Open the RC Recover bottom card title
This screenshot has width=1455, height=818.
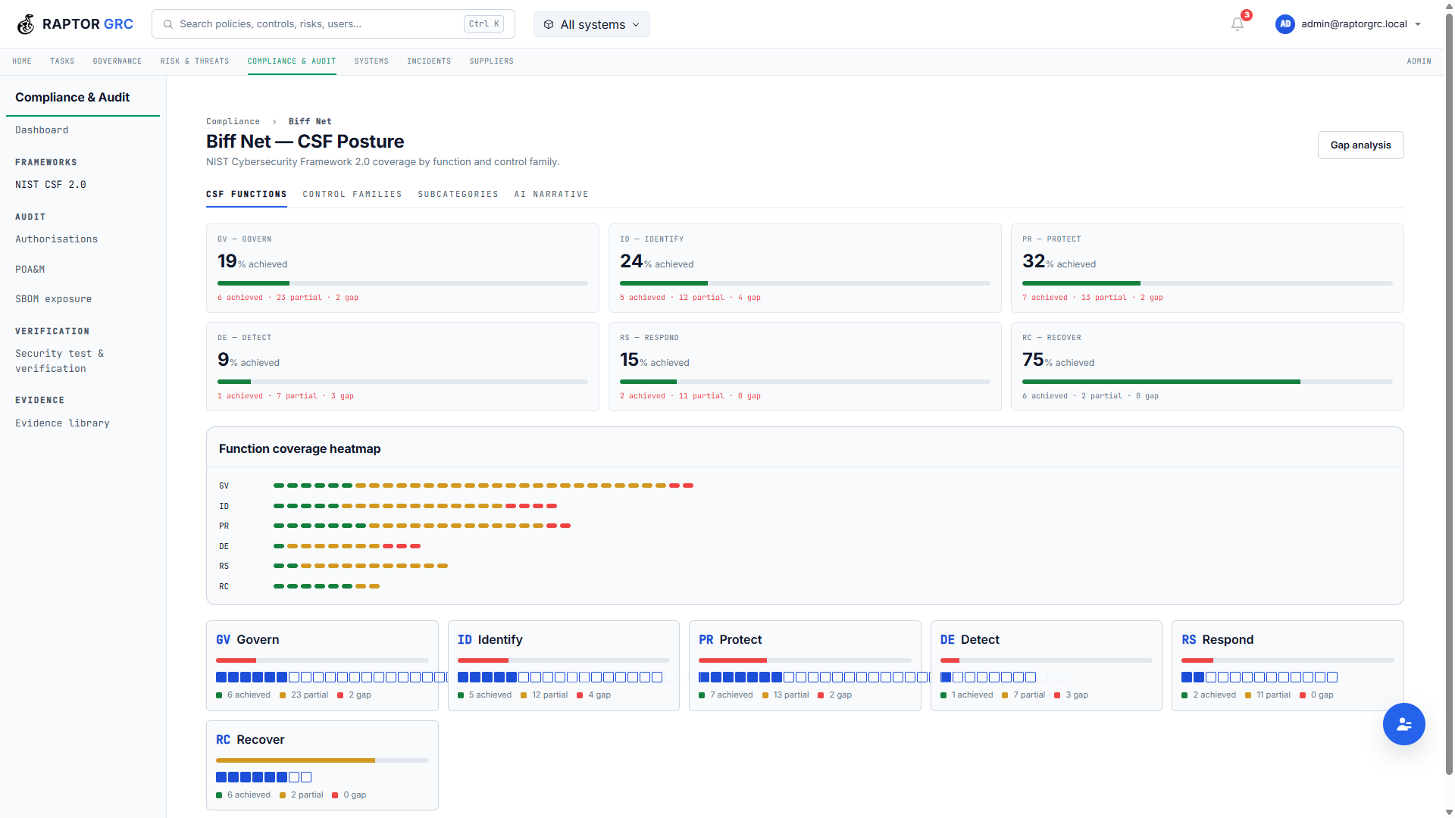point(250,740)
